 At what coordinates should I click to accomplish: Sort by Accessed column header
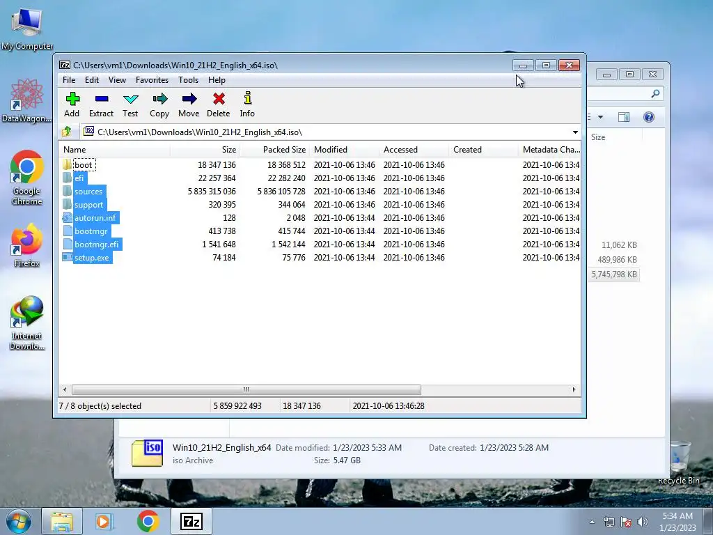pos(414,150)
